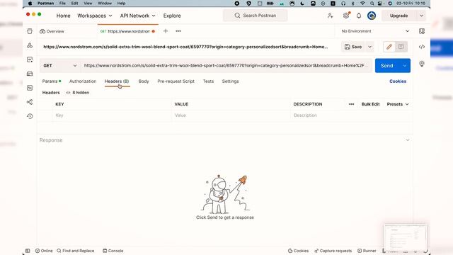Open the related info lightbulb icon
Image resolution: width=453 pixels, height=255 pixels.
[x=422, y=64]
